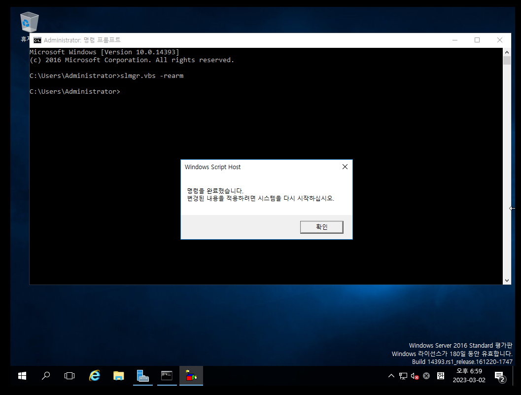Click the Command Prompt scrollbar thumb
521x395 pixels.
click(x=507, y=61)
